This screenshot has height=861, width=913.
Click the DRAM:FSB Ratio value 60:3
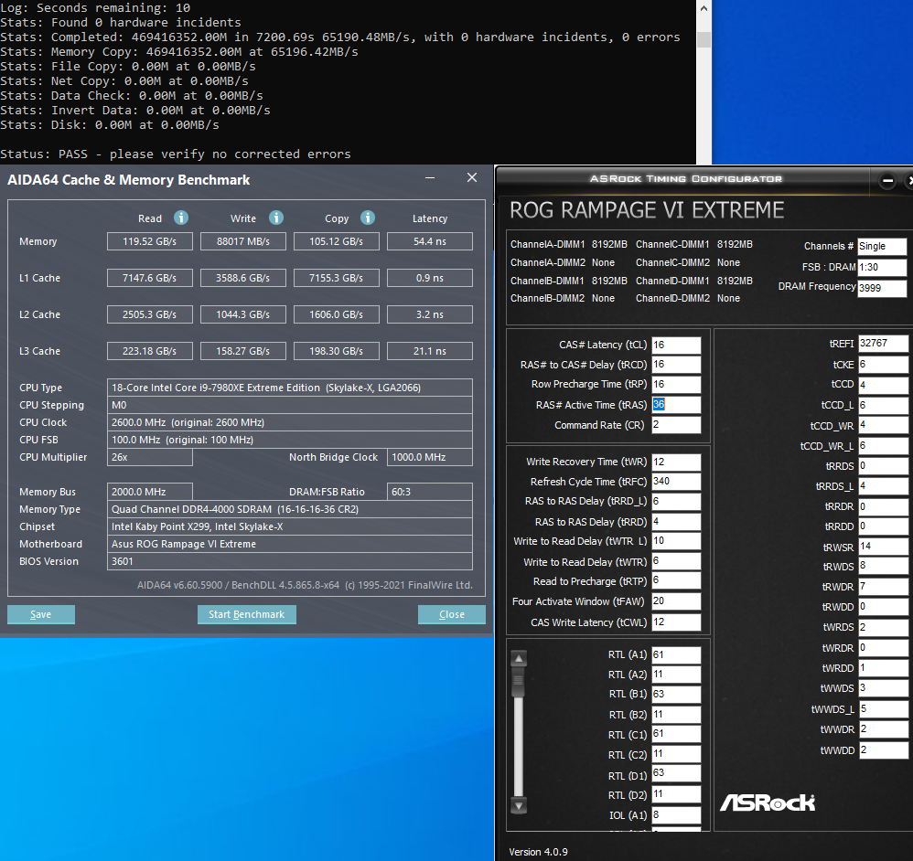430,492
